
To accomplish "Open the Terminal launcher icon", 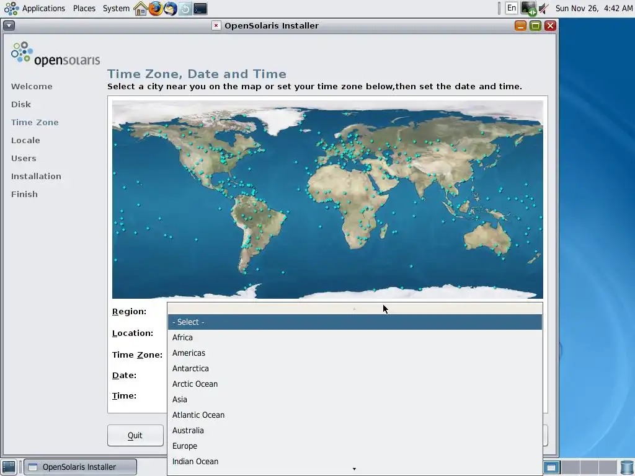I will [x=200, y=8].
